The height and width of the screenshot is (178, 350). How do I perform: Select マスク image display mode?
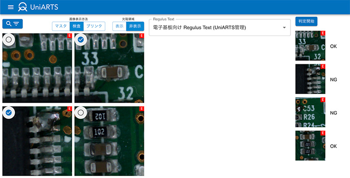pos(61,26)
